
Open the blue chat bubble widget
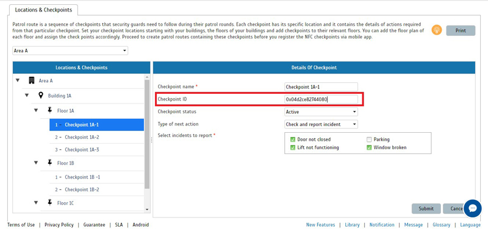pos(472,208)
